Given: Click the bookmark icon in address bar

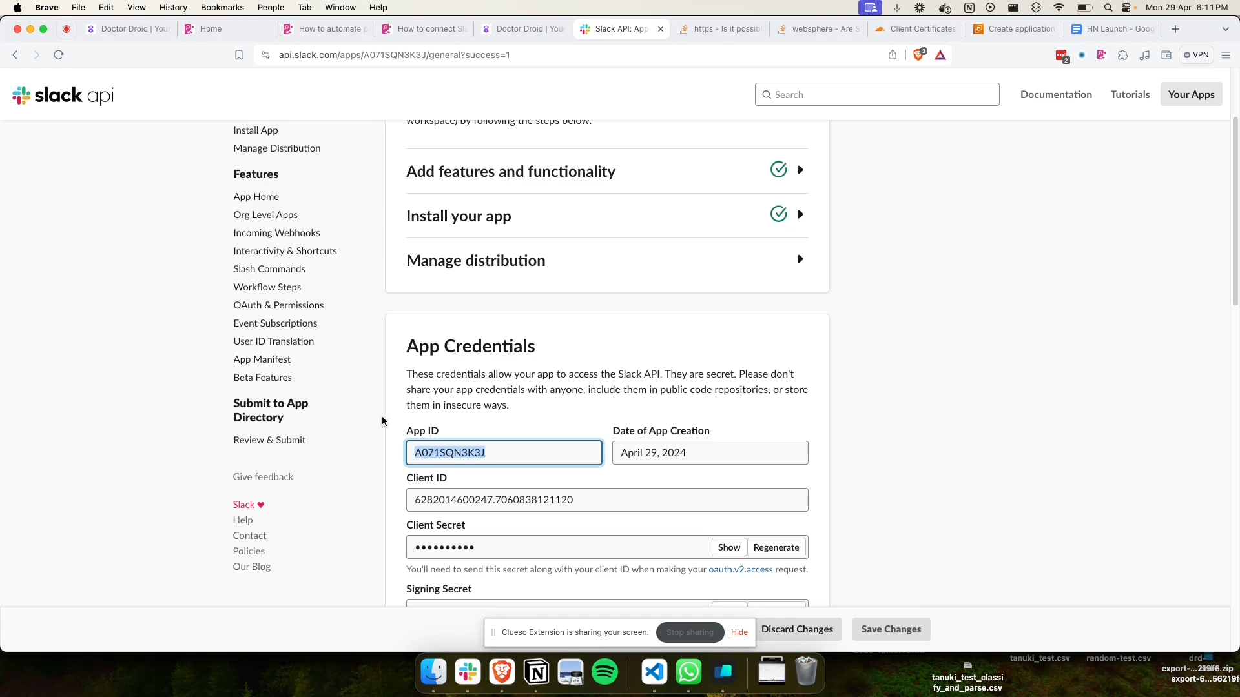Looking at the screenshot, I should [x=239, y=55].
